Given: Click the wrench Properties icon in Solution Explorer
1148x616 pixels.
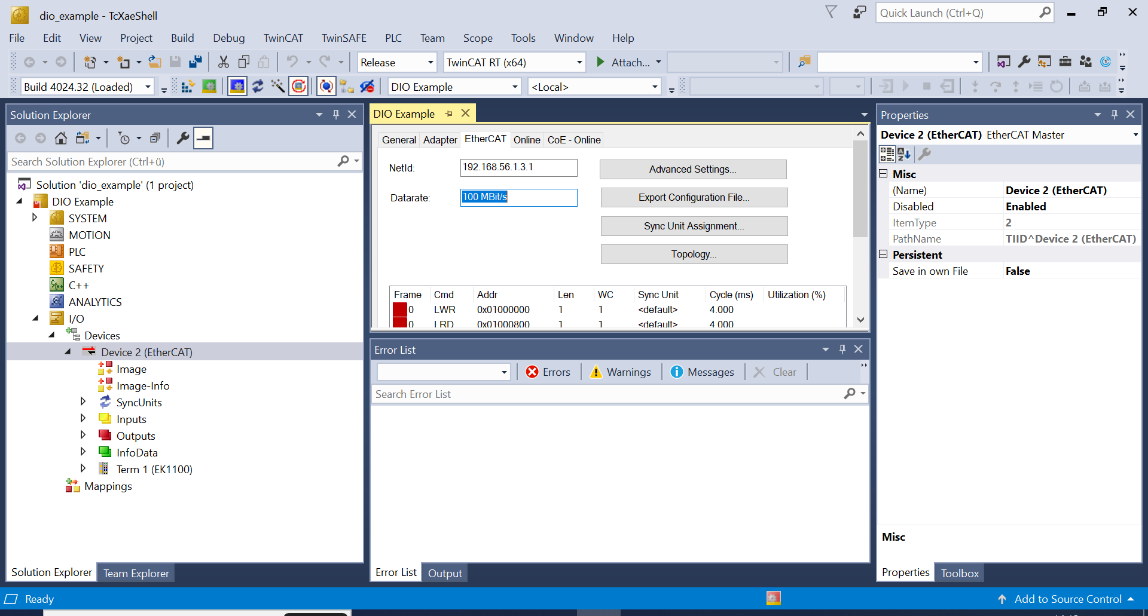Looking at the screenshot, I should click(183, 139).
